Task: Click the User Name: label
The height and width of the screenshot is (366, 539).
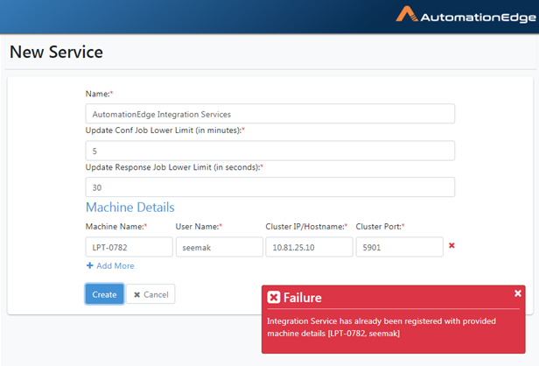Action: pyautogui.click(x=199, y=226)
